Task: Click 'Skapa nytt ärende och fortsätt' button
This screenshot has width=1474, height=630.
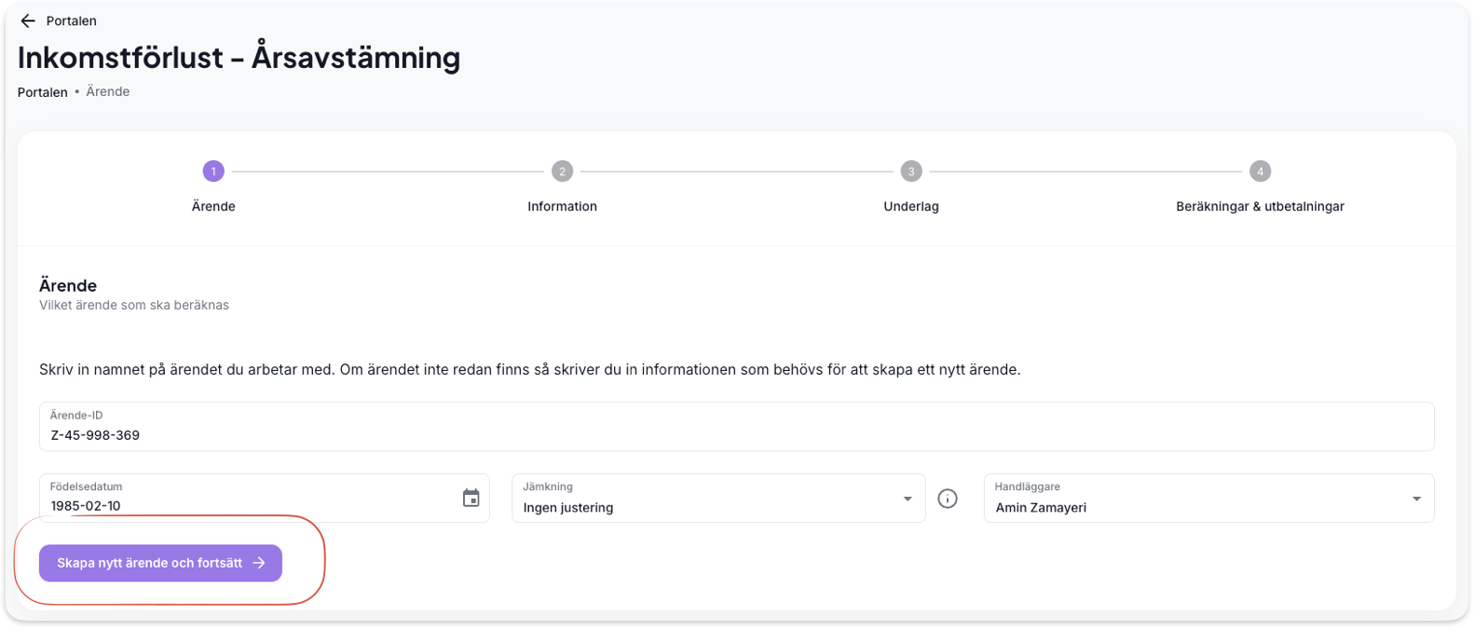Action: [x=160, y=563]
